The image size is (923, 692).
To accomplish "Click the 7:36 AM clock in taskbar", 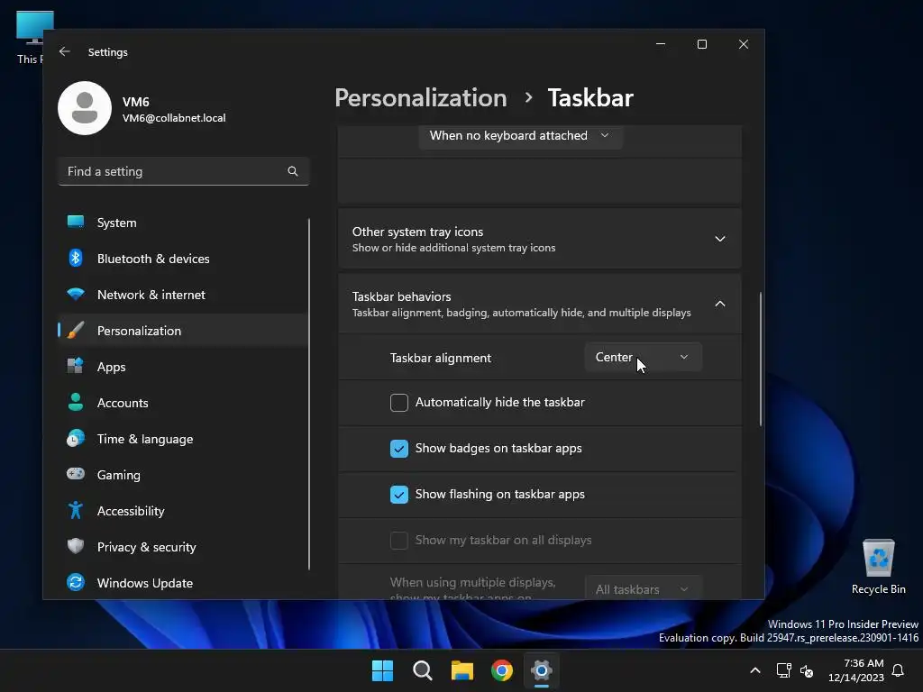I will (864, 663).
